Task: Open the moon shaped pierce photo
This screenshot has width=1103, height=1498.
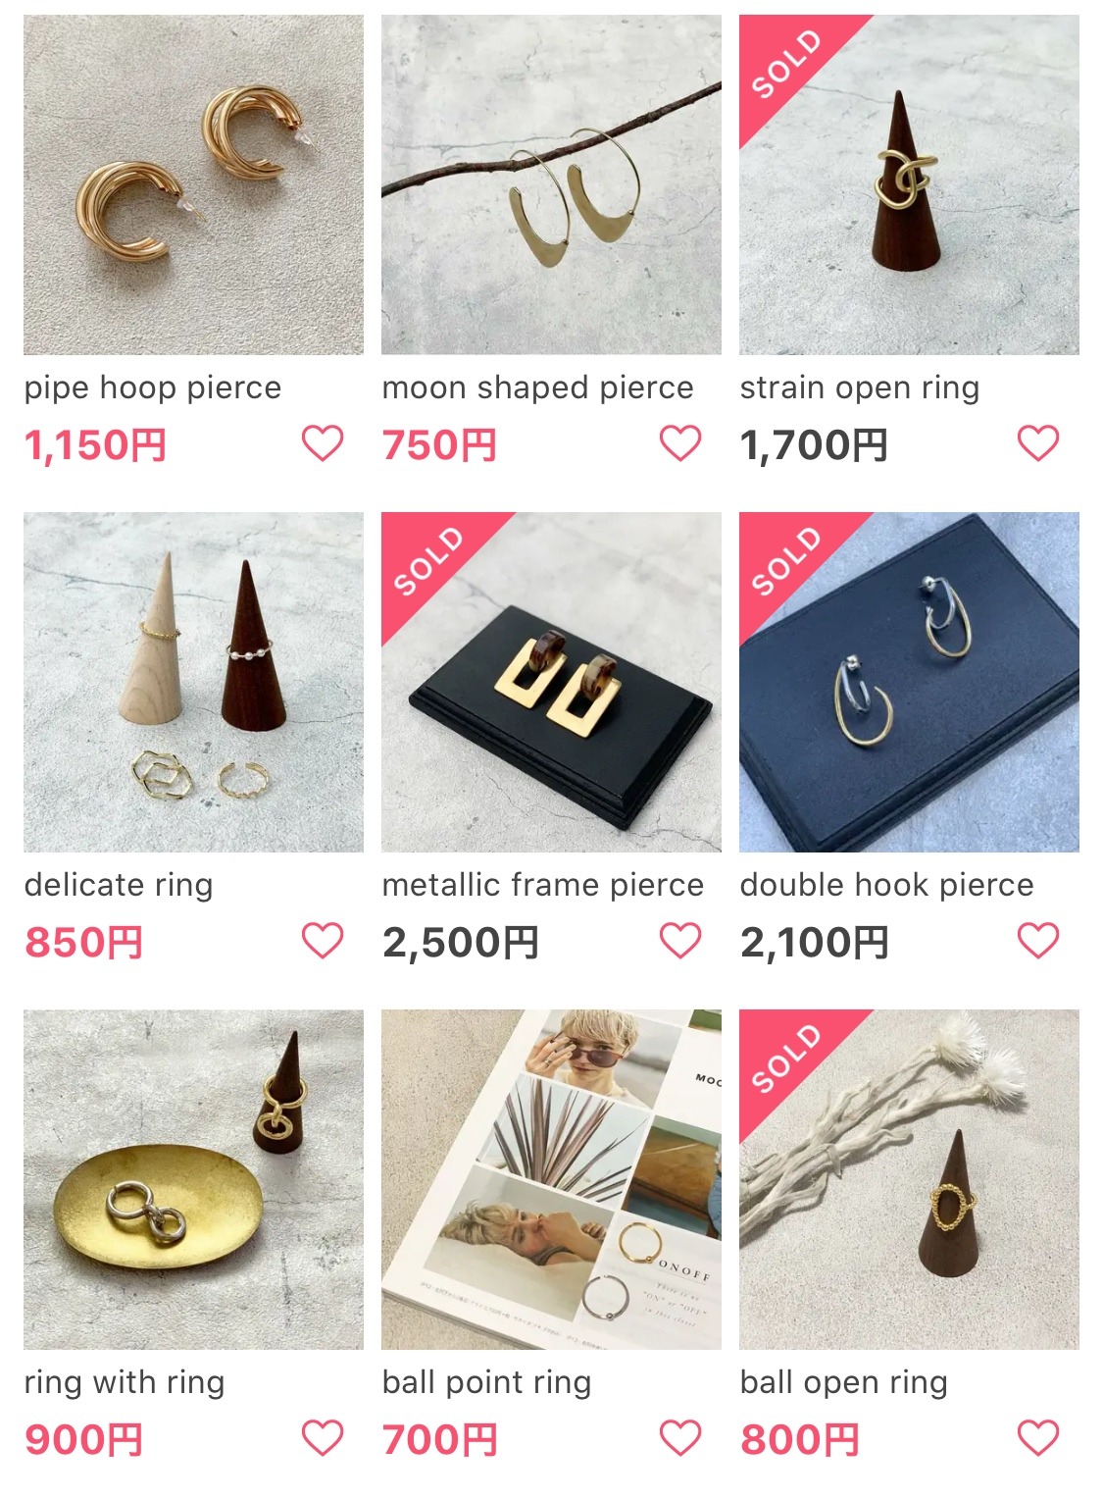Action: point(551,184)
